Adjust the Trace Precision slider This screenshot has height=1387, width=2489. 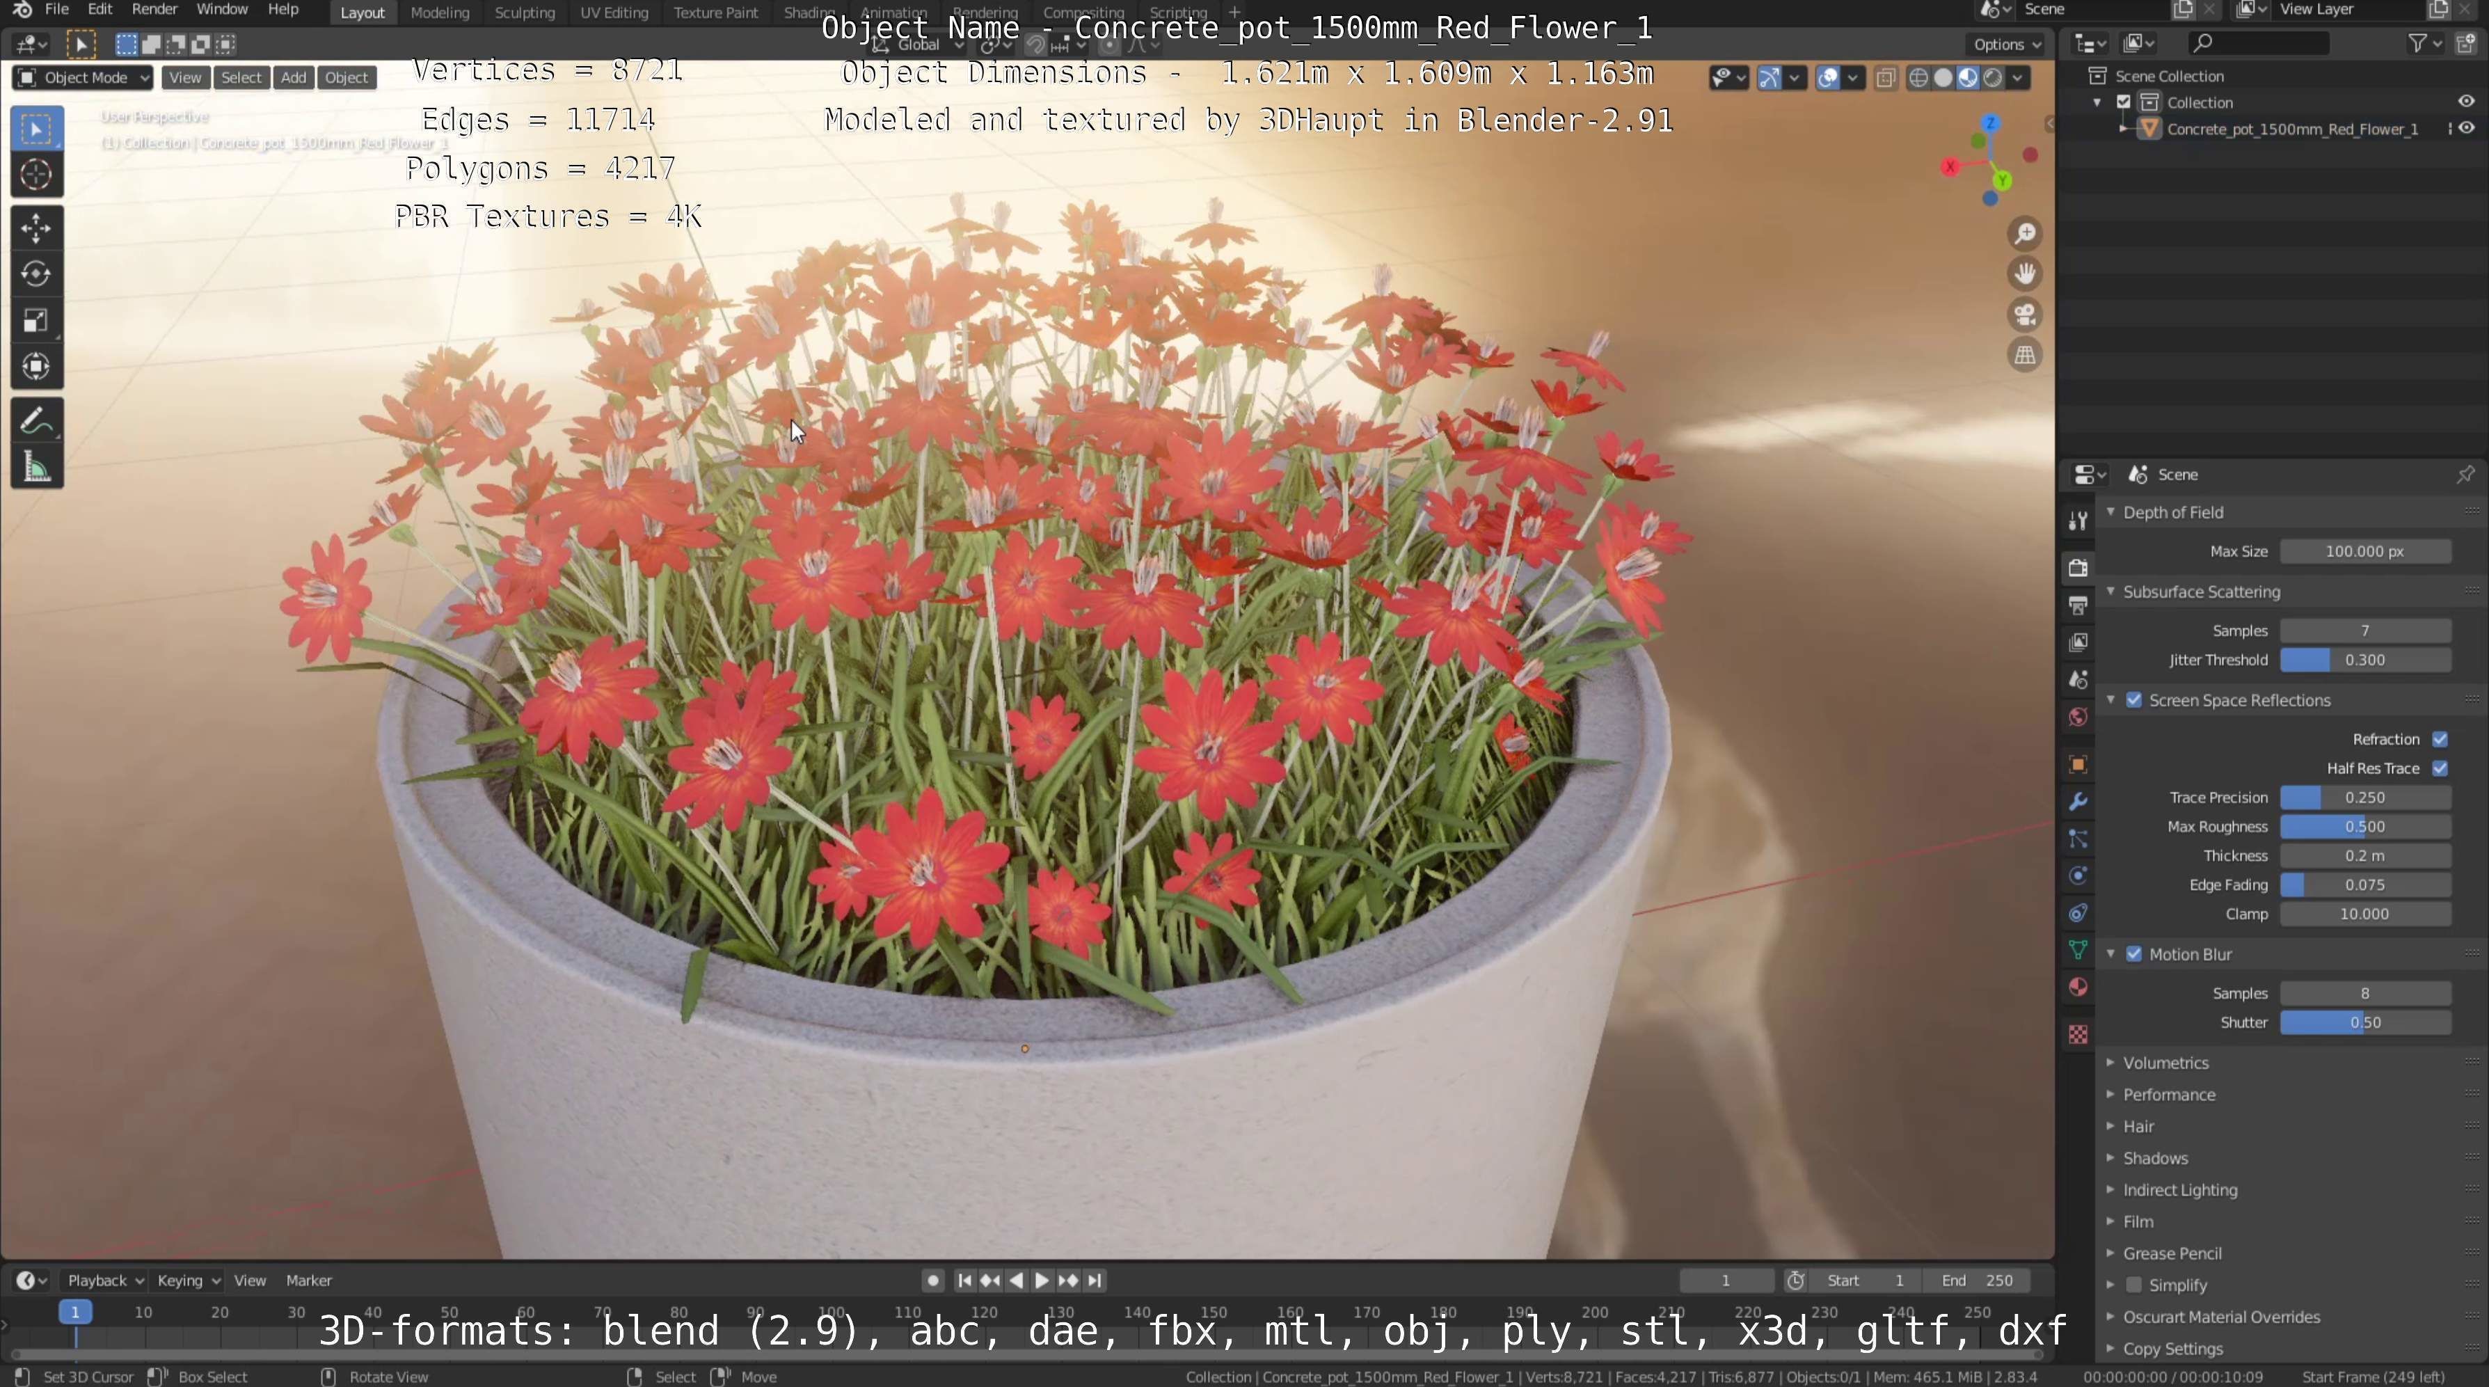click(2364, 798)
